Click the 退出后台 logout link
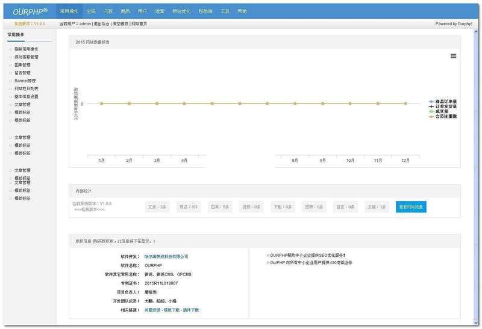The width and height of the screenshot is (482, 329). pos(102,24)
